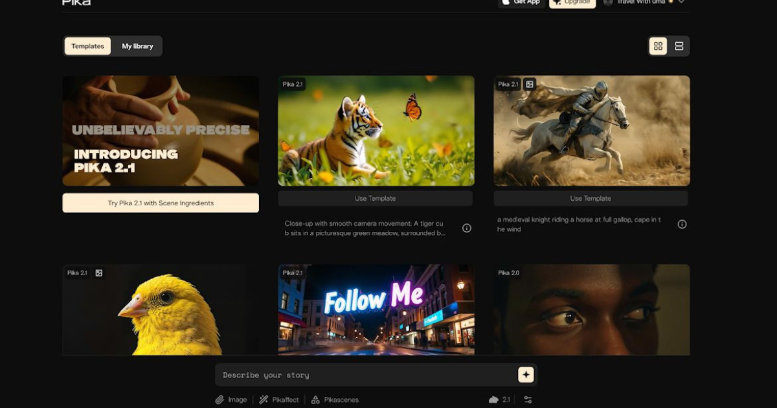This screenshot has width=777, height=408.
Task: Open the knight on horse thumbnail
Action: (x=592, y=131)
